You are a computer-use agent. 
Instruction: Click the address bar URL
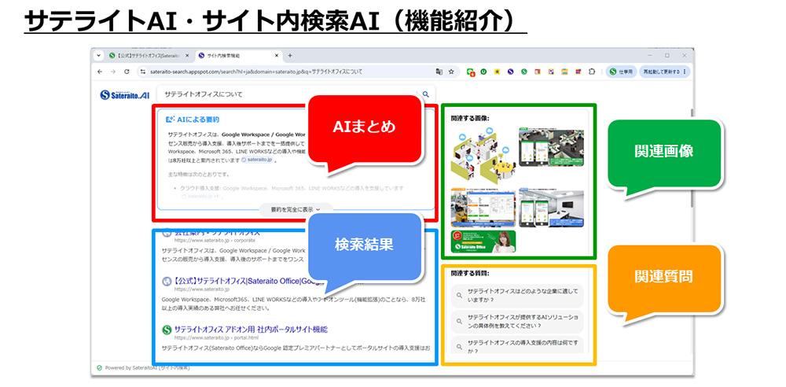255,72
